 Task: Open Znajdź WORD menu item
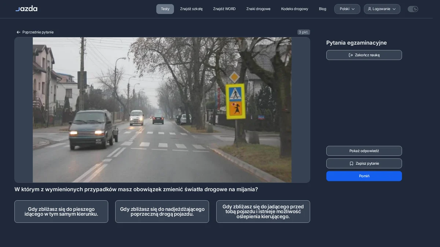[224, 9]
